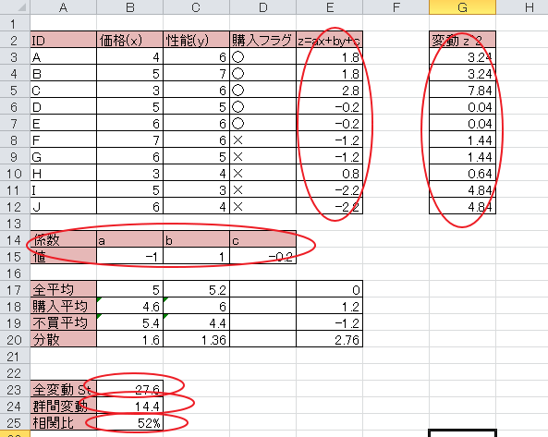Select non-purchase average 4.4 cell

196,322
